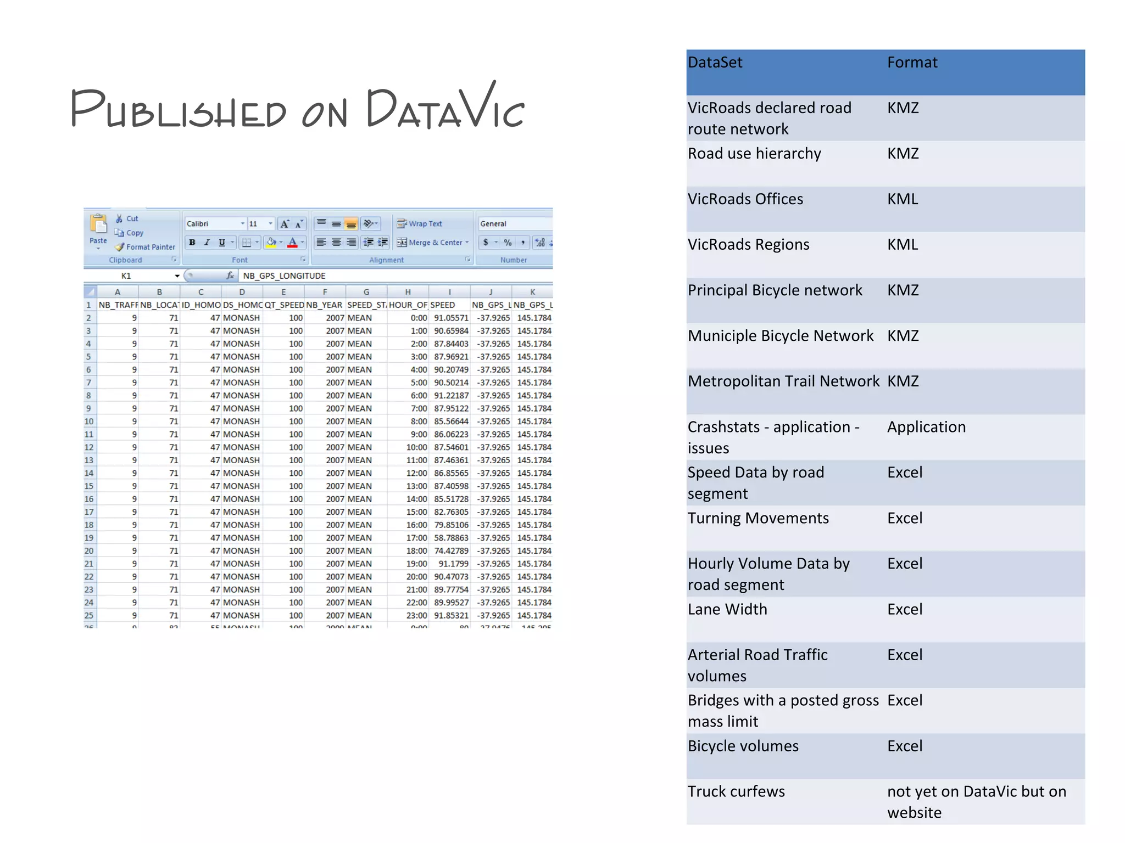Click the Increase Indent icon

pos(383,242)
